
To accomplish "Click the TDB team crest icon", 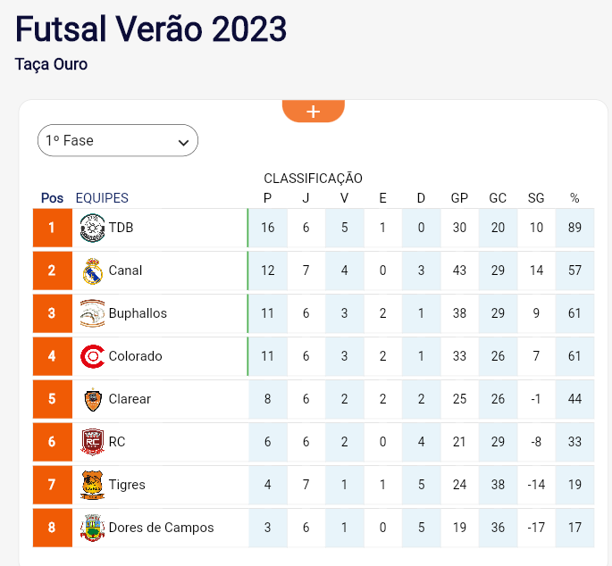I will coord(92,228).
